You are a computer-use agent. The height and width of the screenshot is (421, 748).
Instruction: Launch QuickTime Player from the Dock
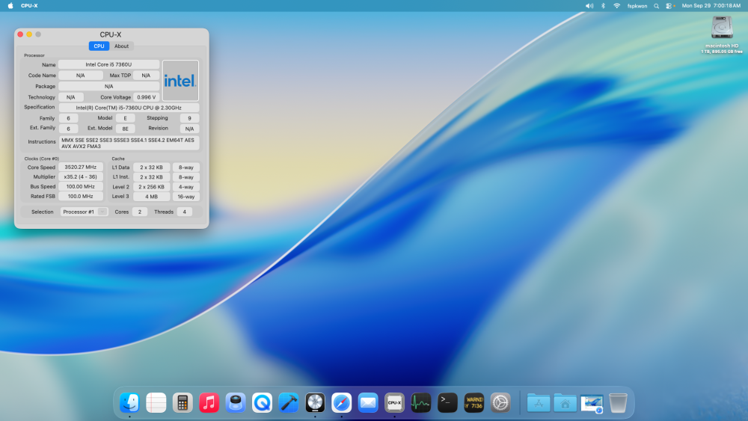tap(262, 403)
